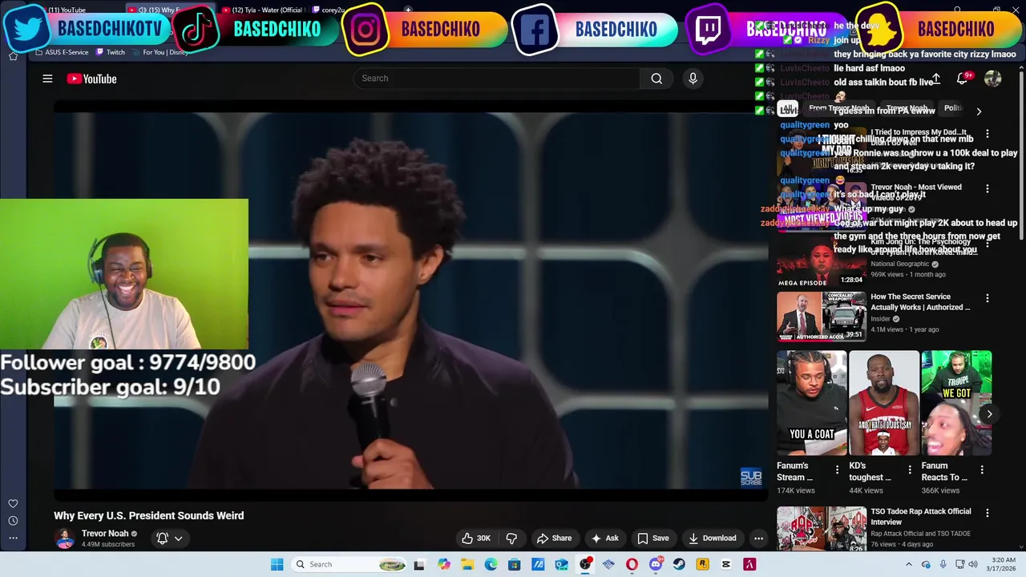Open CapCut from the taskbar
The width and height of the screenshot is (1026, 577).
[x=726, y=564]
